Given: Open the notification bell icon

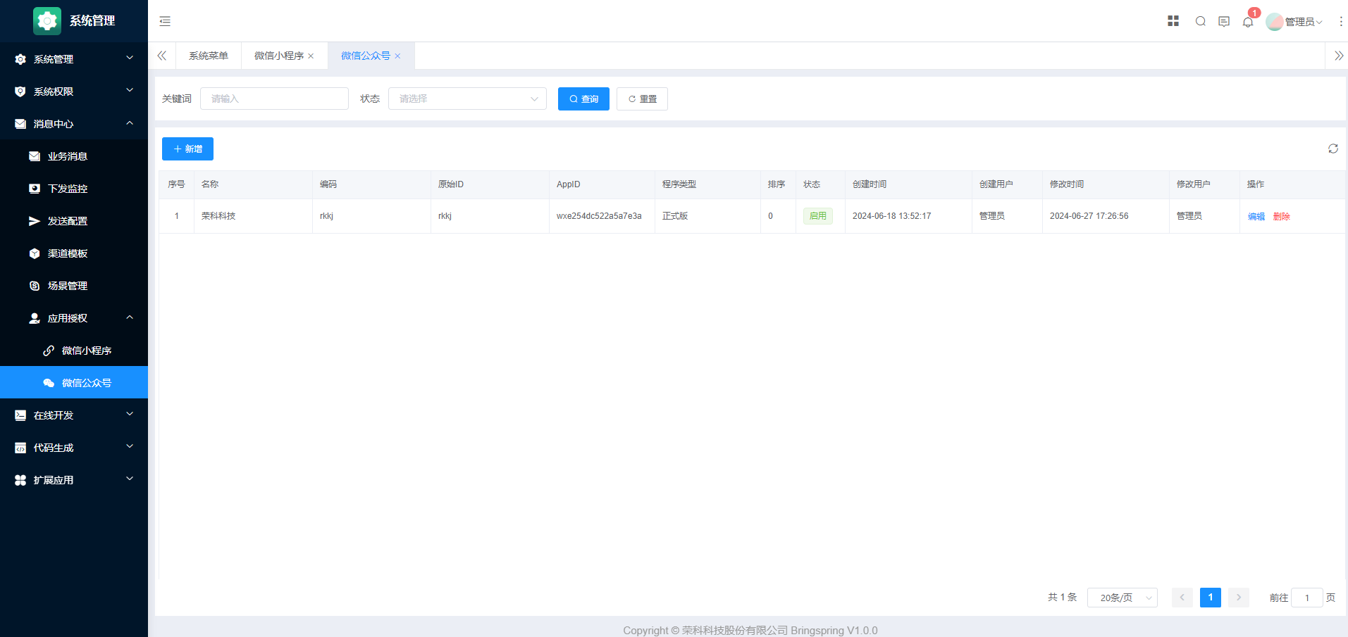Looking at the screenshot, I should click(x=1248, y=22).
